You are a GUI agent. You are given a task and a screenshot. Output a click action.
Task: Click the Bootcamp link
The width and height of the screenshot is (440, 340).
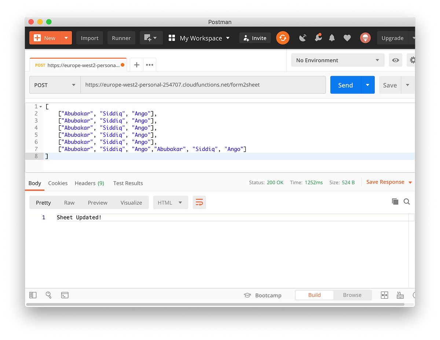coord(268,295)
